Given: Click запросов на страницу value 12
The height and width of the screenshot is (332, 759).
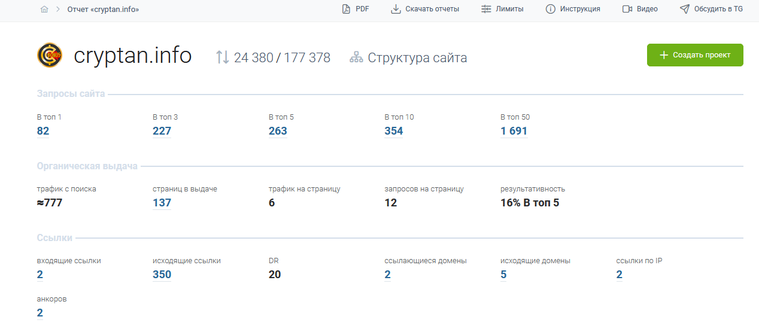Looking at the screenshot, I should (x=391, y=203).
